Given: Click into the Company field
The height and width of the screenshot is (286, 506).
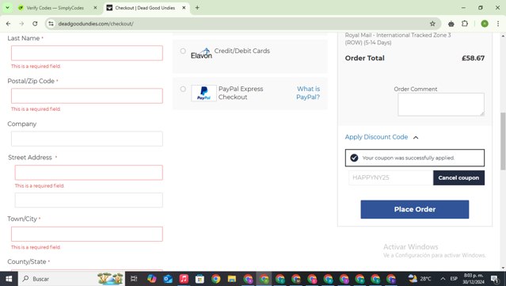Looking at the screenshot, I should coord(87,139).
